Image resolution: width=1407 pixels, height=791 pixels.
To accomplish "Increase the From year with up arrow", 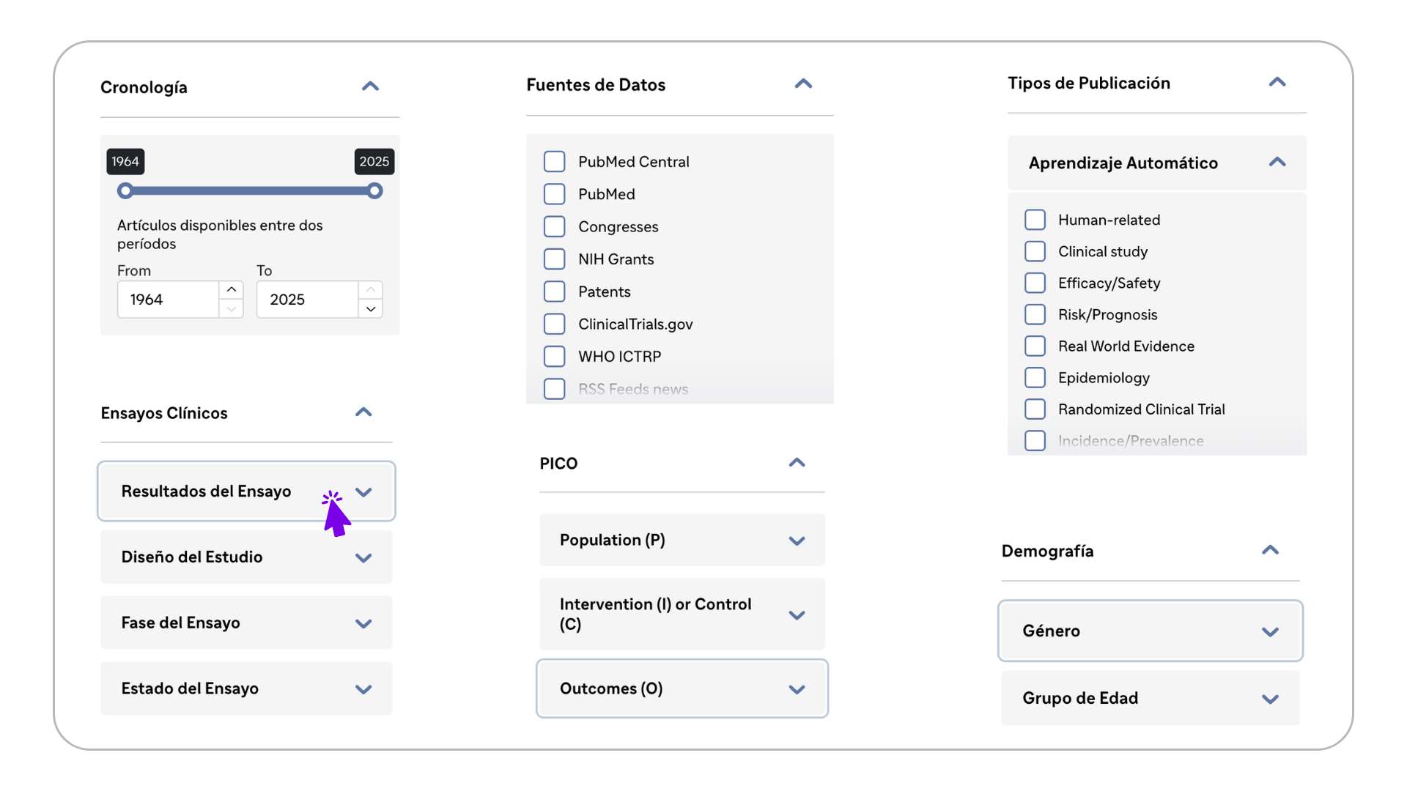I will pyautogui.click(x=231, y=289).
